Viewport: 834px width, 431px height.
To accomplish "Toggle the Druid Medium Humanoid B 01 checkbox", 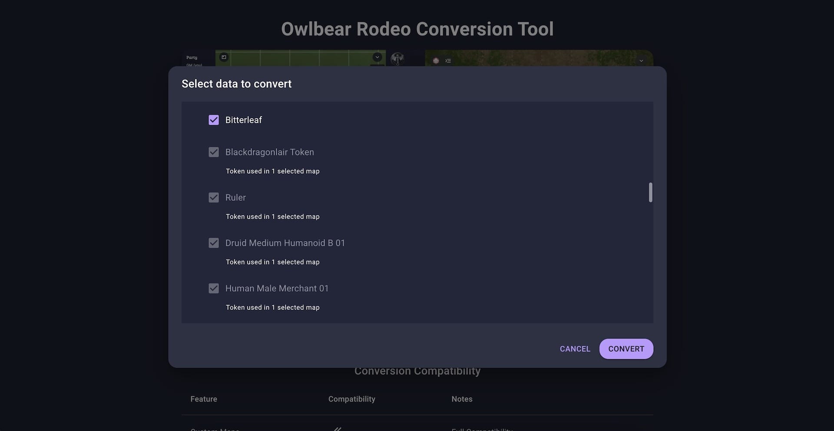I will tap(213, 243).
